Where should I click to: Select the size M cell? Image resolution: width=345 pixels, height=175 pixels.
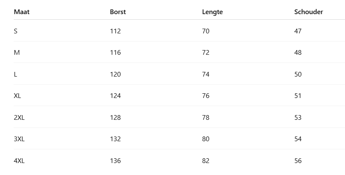17,53
